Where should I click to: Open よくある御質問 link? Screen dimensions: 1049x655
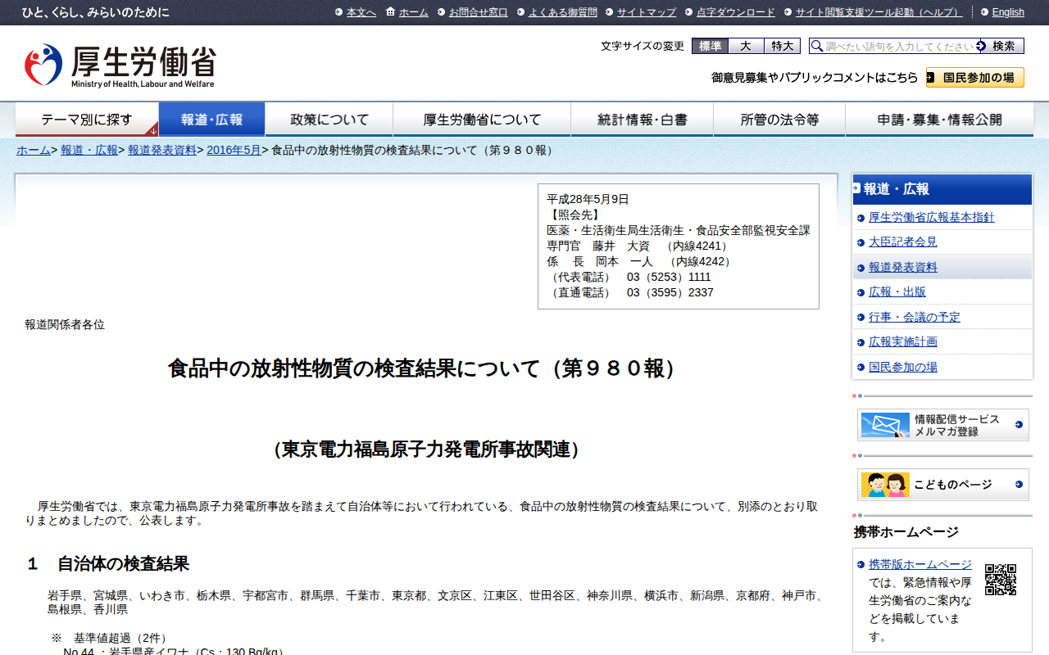563,12
